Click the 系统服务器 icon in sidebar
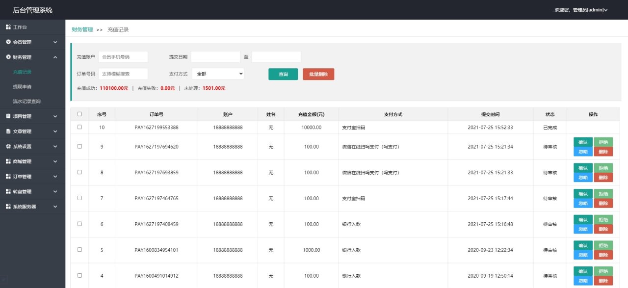Screen dimensions: 628x288 pos(8,207)
